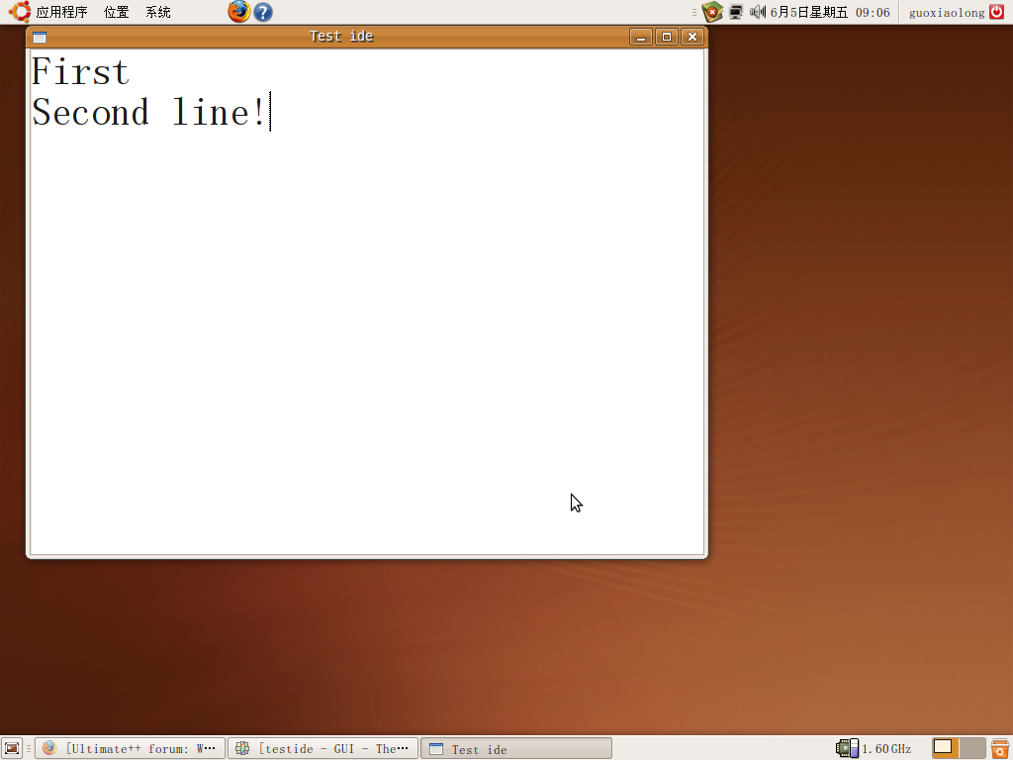Open the Test ide window menu icon
This screenshot has height=760, width=1013.
click(x=40, y=37)
